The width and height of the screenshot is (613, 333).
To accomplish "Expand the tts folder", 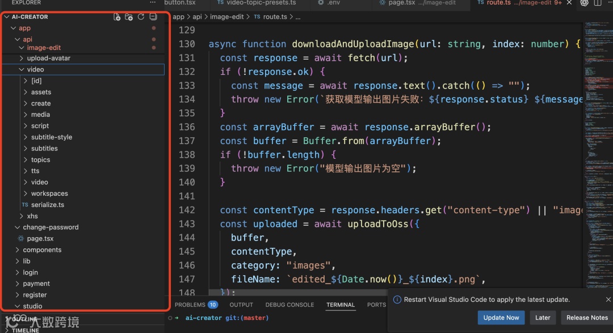I will tap(26, 171).
